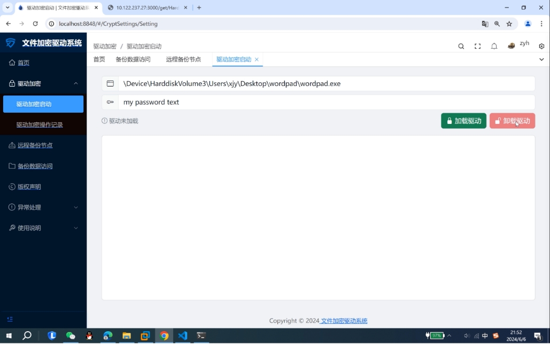The image size is (550, 344).
Task: Open Visual Studio Code from the taskbar
Action: click(x=183, y=335)
